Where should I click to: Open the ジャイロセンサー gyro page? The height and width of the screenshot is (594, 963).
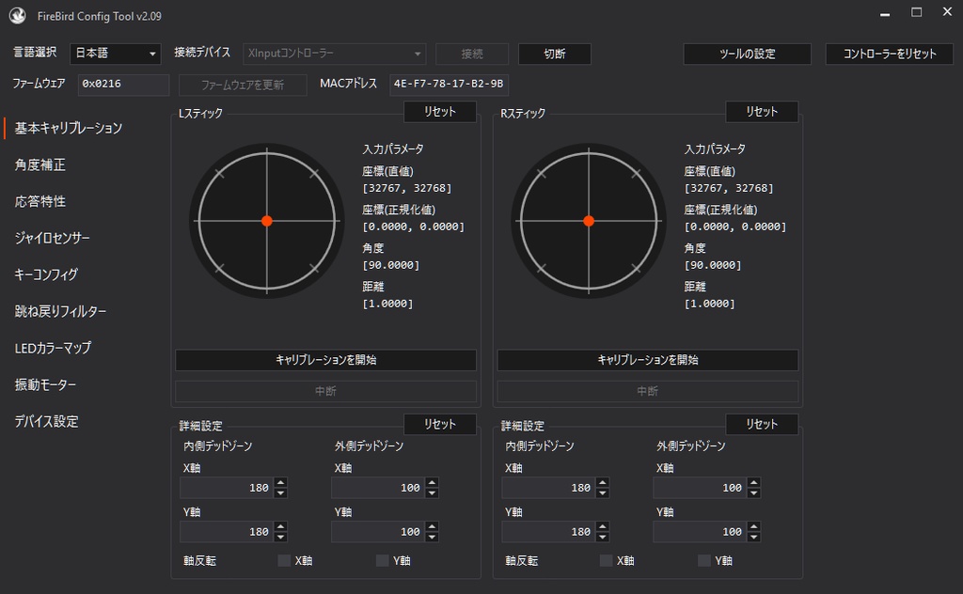click(51, 238)
